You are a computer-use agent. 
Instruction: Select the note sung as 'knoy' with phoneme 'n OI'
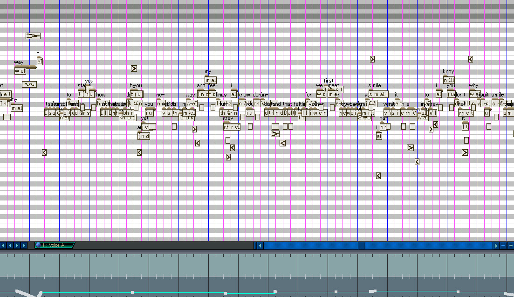449,79
